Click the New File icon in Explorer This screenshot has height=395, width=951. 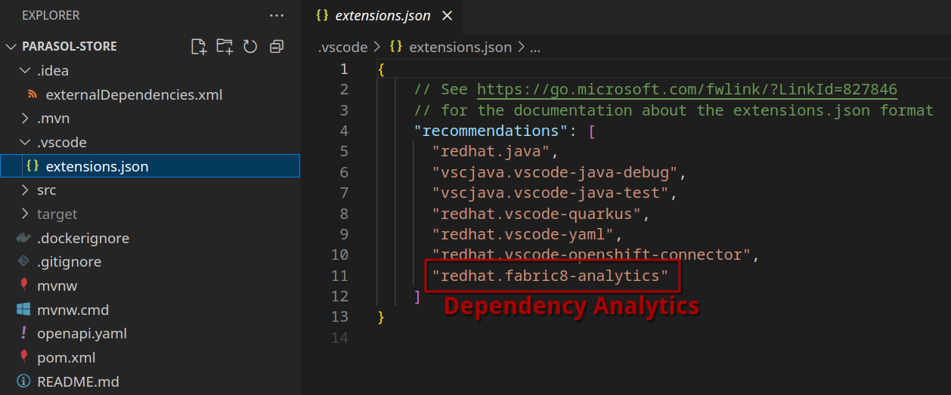(x=199, y=47)
